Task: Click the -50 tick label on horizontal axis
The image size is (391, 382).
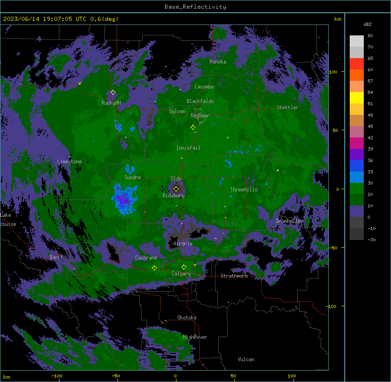Action: pyautogui.click(x=116, y=376)
